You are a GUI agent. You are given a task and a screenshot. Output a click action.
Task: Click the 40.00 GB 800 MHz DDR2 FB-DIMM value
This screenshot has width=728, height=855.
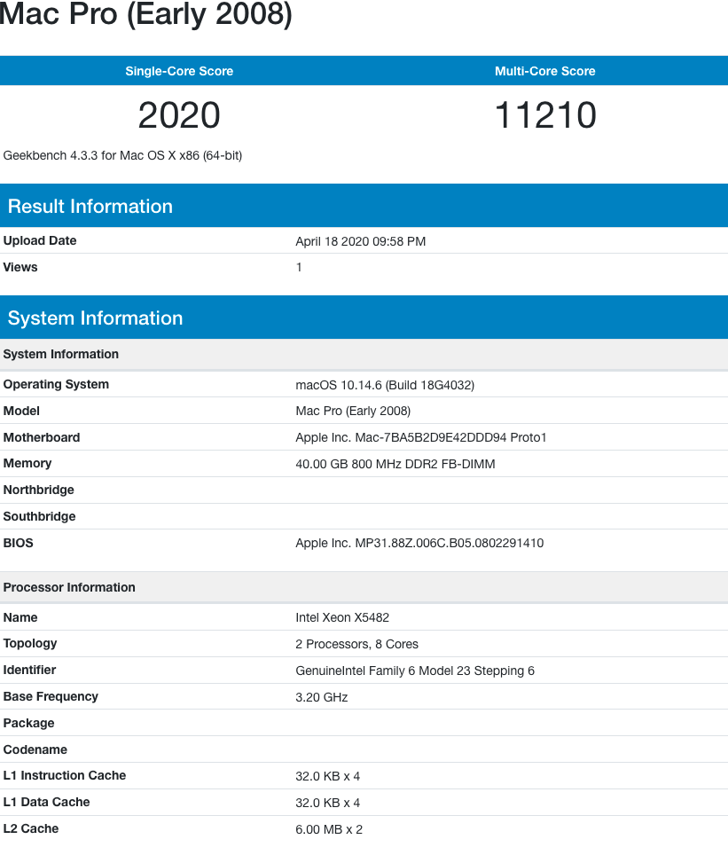pyautogui.click(x=395, y=464)
